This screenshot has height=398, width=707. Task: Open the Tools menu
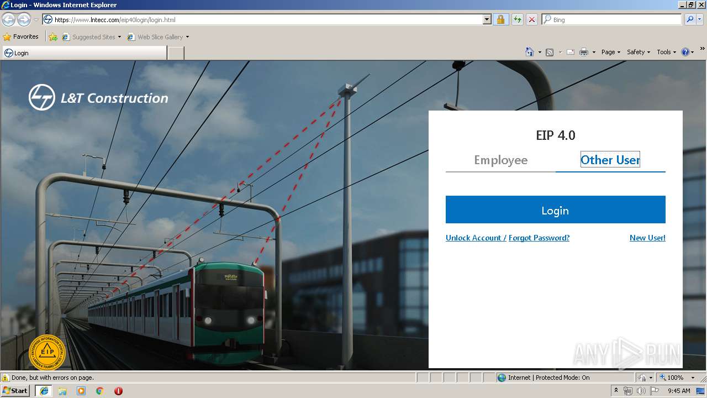[x=666, y=52]
